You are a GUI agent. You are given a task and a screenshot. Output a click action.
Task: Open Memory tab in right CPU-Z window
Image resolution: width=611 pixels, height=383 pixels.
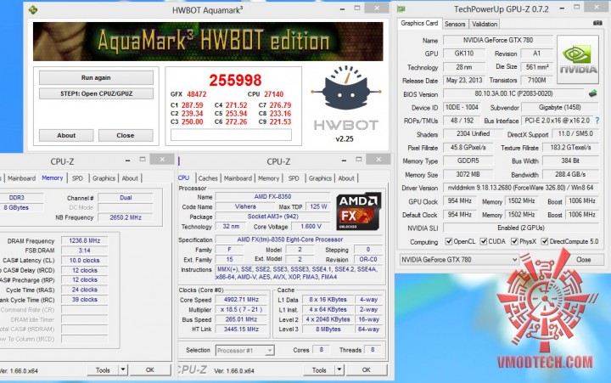click(x=268, y=178)
